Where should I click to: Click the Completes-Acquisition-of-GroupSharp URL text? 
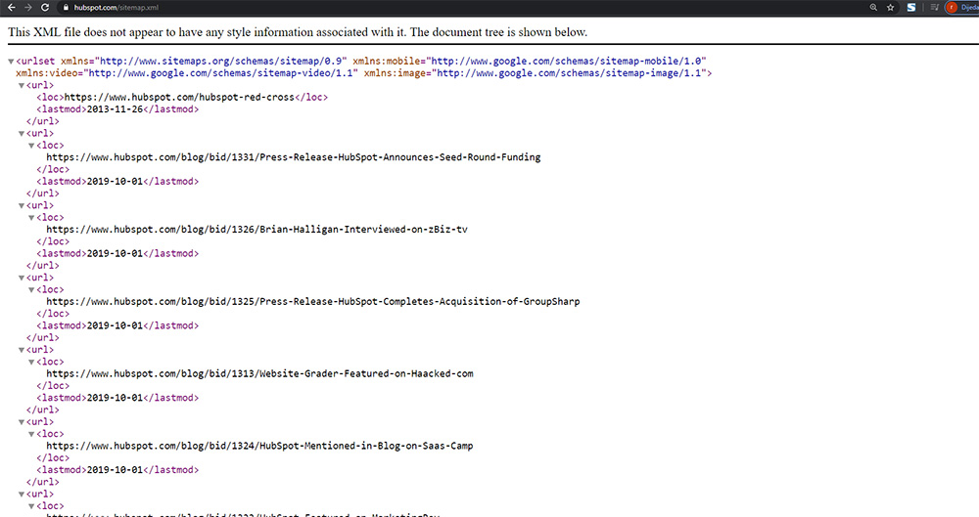[313, 302]
